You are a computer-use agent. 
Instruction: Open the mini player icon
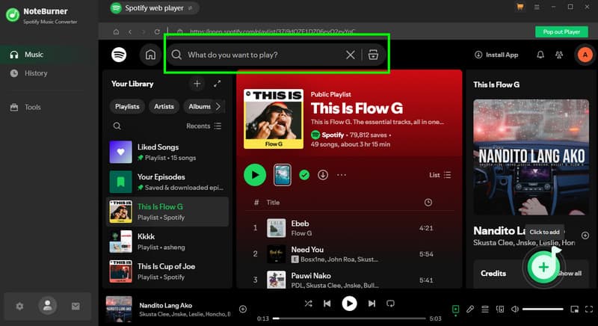(574, 310)
